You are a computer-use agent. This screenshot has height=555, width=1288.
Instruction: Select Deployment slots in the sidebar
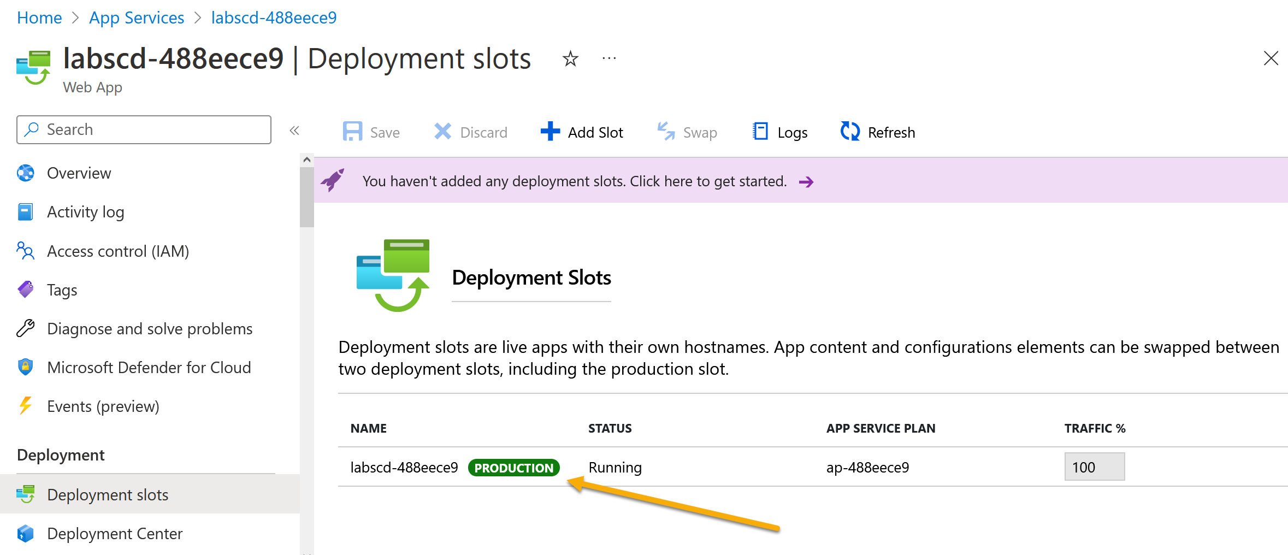click(108, 495)
